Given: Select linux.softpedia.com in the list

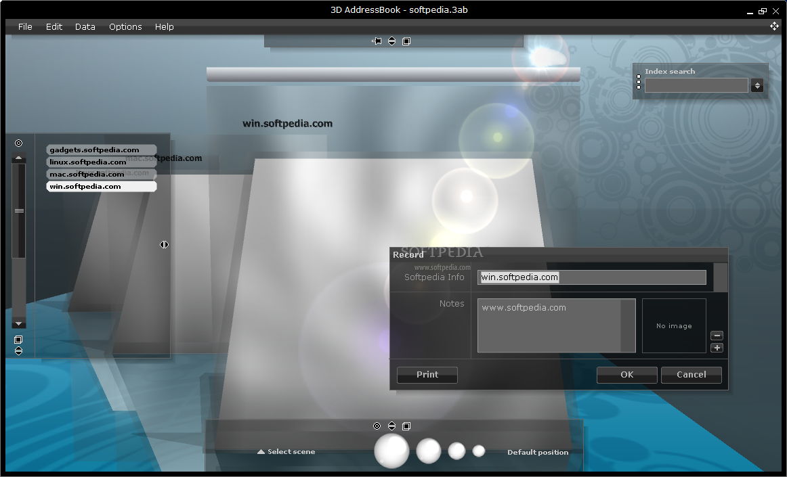Looking at the screenshot, I should (x=102, y=162).
